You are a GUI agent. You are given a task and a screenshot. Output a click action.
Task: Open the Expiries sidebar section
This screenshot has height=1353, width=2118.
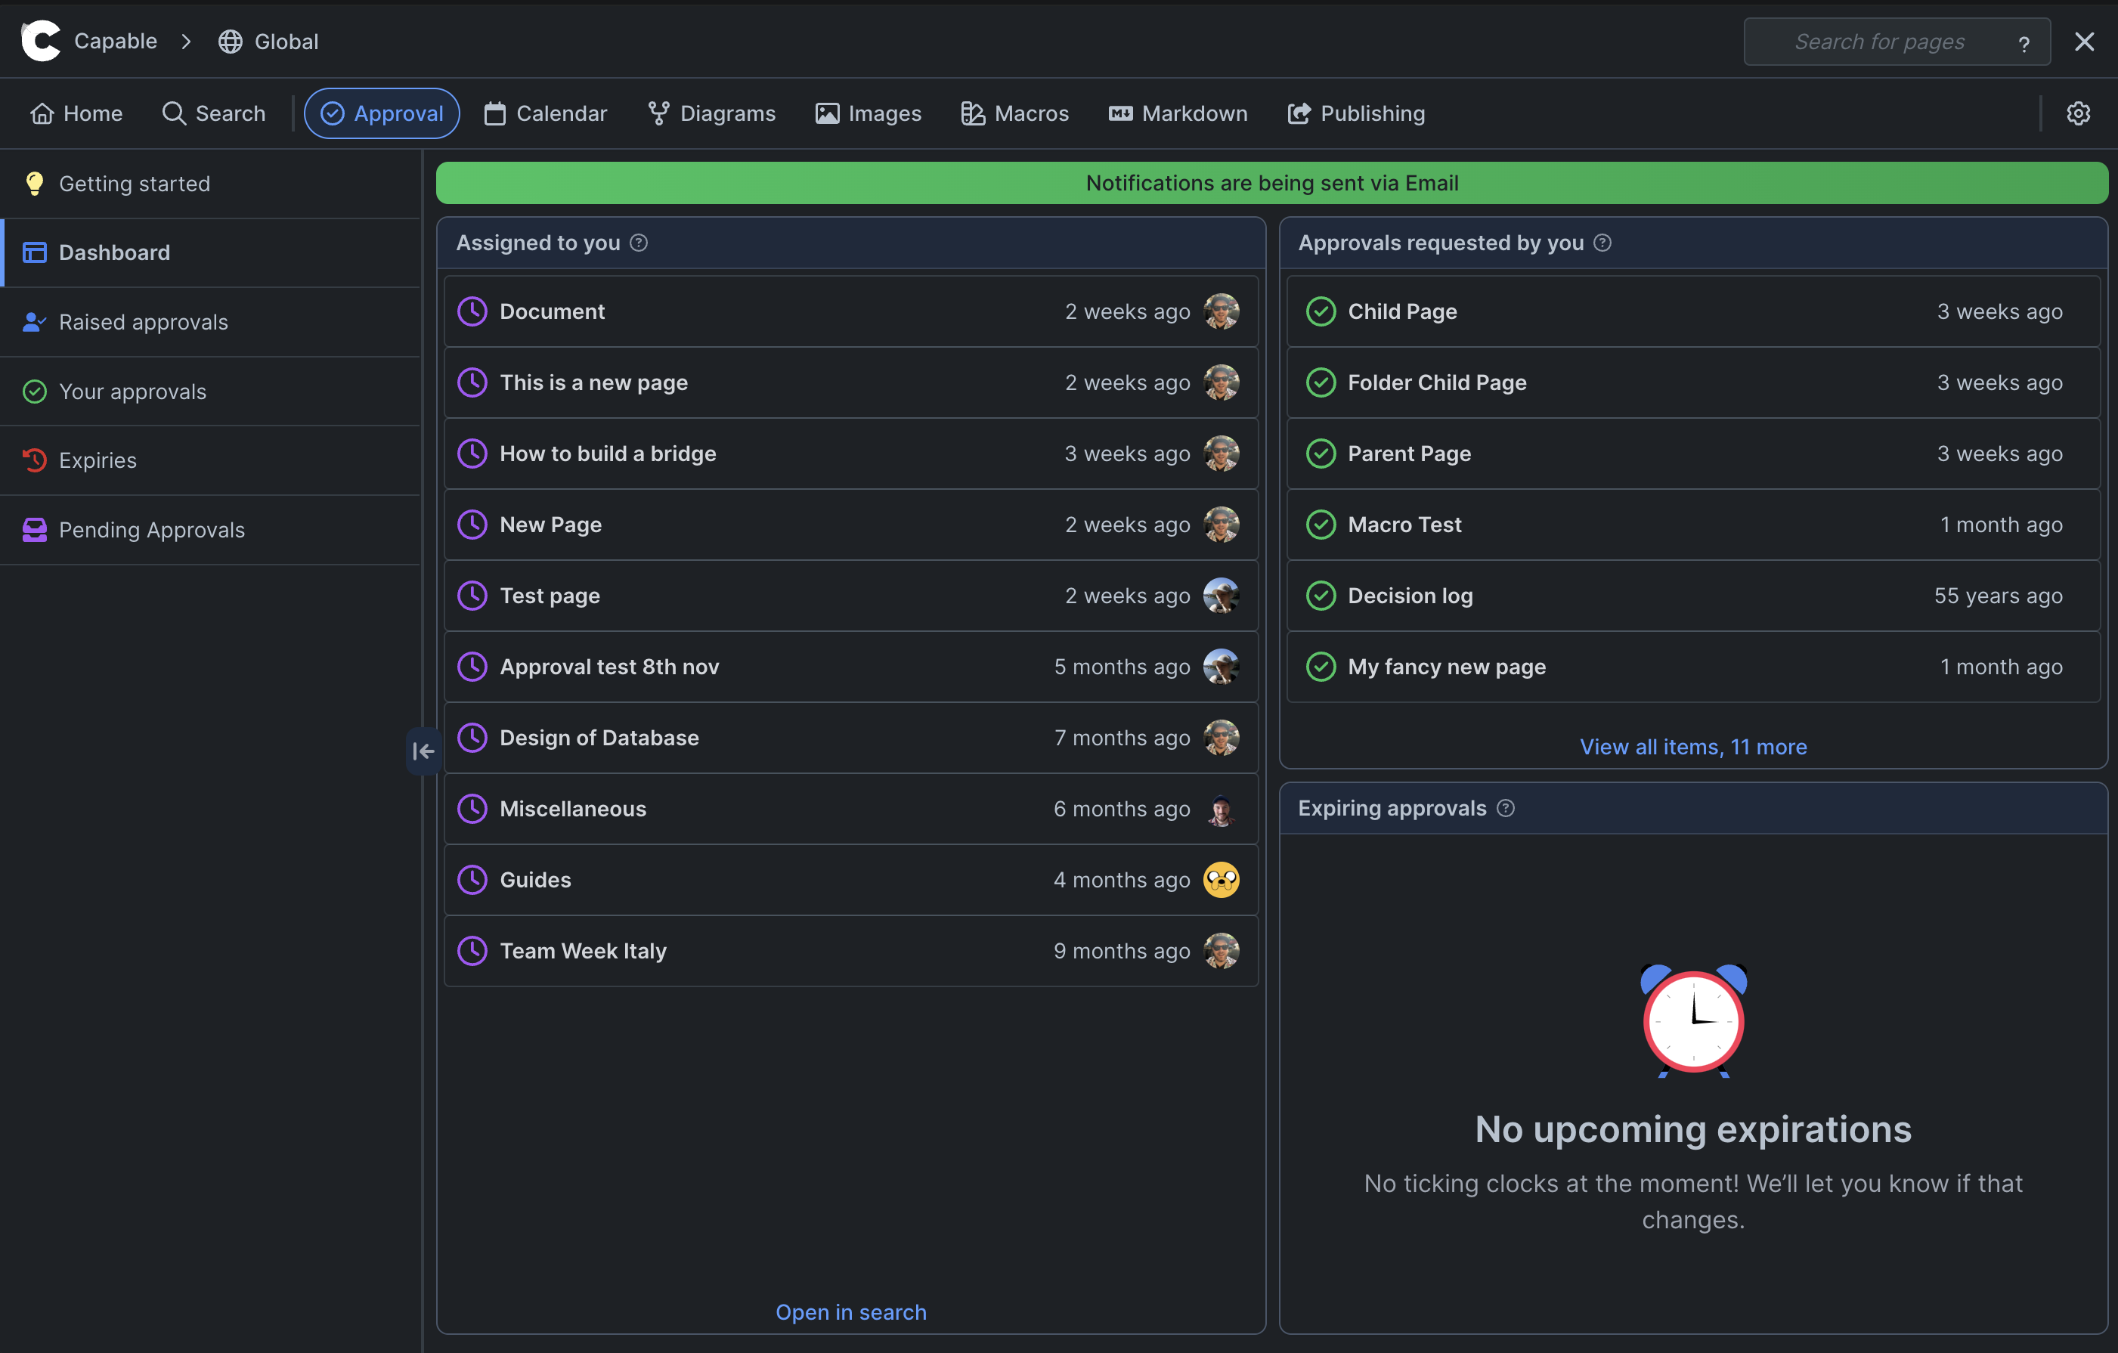pos(98,460)
